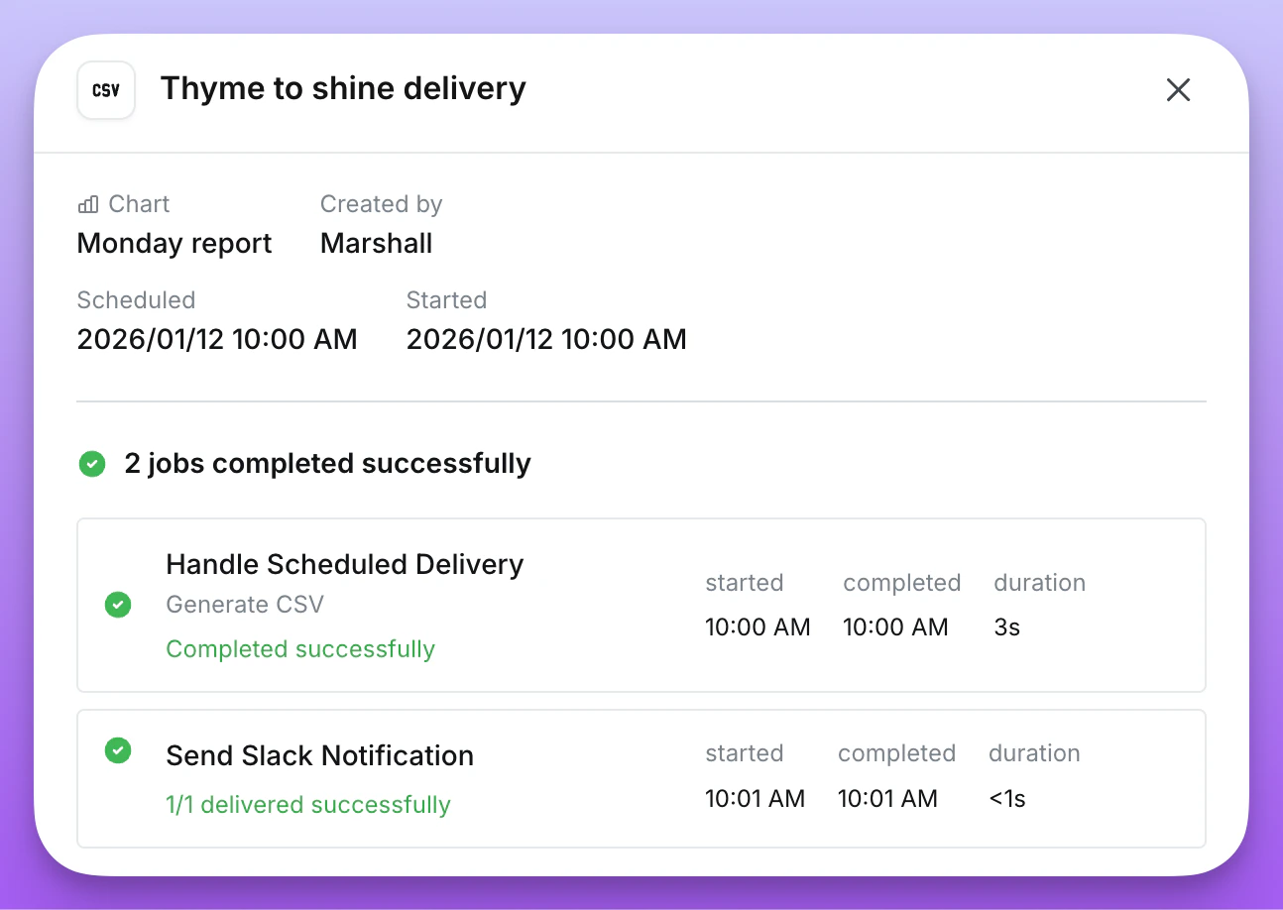
Task: Click the CSV file type icon
Action: coord(106,90)
